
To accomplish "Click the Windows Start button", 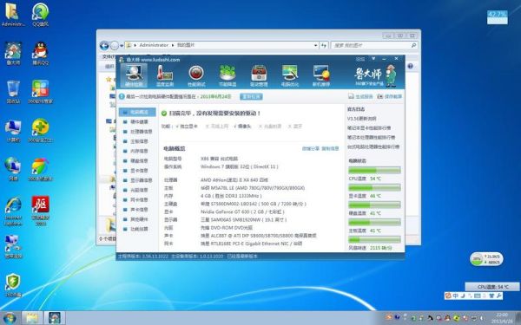I will [10, 318].
